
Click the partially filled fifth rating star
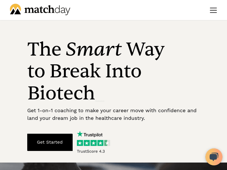[107, 143]
